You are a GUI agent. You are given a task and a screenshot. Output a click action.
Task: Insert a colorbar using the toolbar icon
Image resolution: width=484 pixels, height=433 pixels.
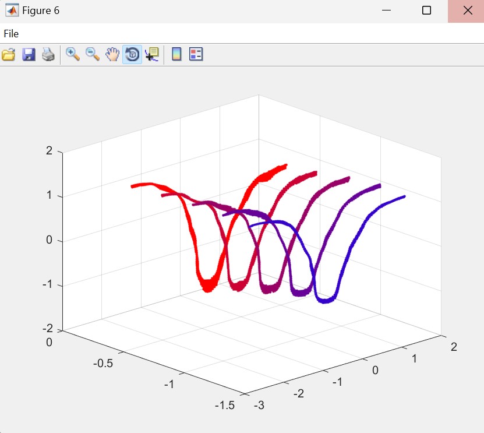(x=176, y=55)
